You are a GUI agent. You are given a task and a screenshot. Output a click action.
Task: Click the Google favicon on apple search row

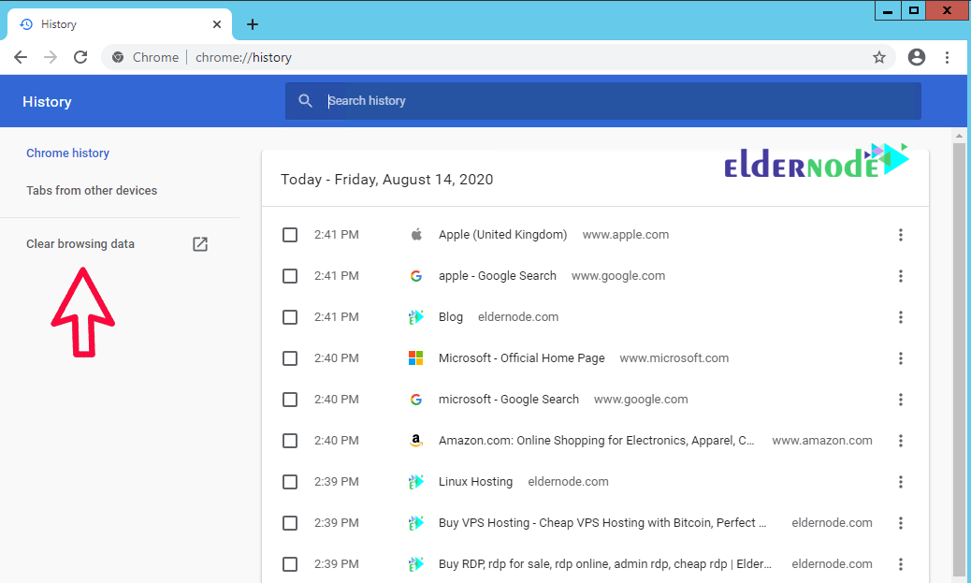(x=416, y=276)
